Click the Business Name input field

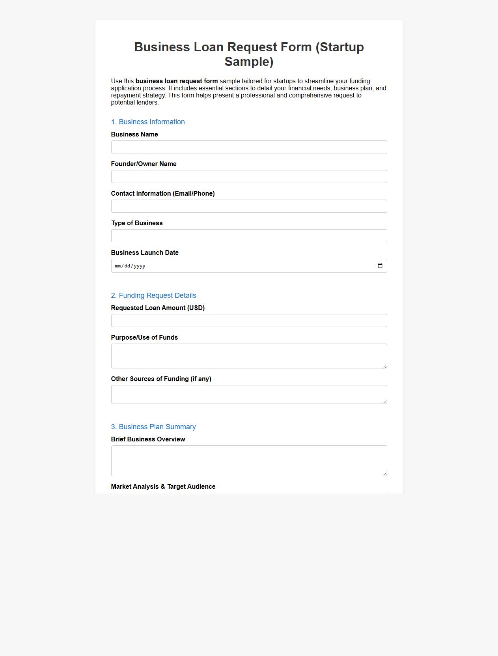(x=249, y=147)
